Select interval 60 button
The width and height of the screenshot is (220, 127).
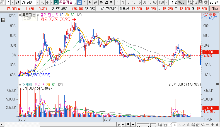coord(155,2)
